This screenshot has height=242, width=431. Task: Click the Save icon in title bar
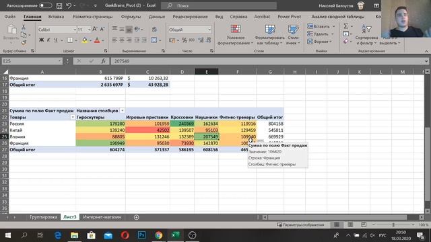(59, 5)
